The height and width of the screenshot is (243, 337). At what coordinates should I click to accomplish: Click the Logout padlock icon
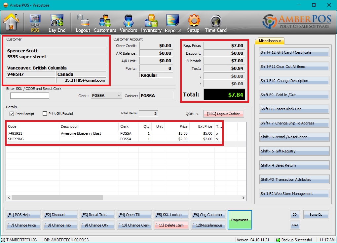tap(83, 23)
